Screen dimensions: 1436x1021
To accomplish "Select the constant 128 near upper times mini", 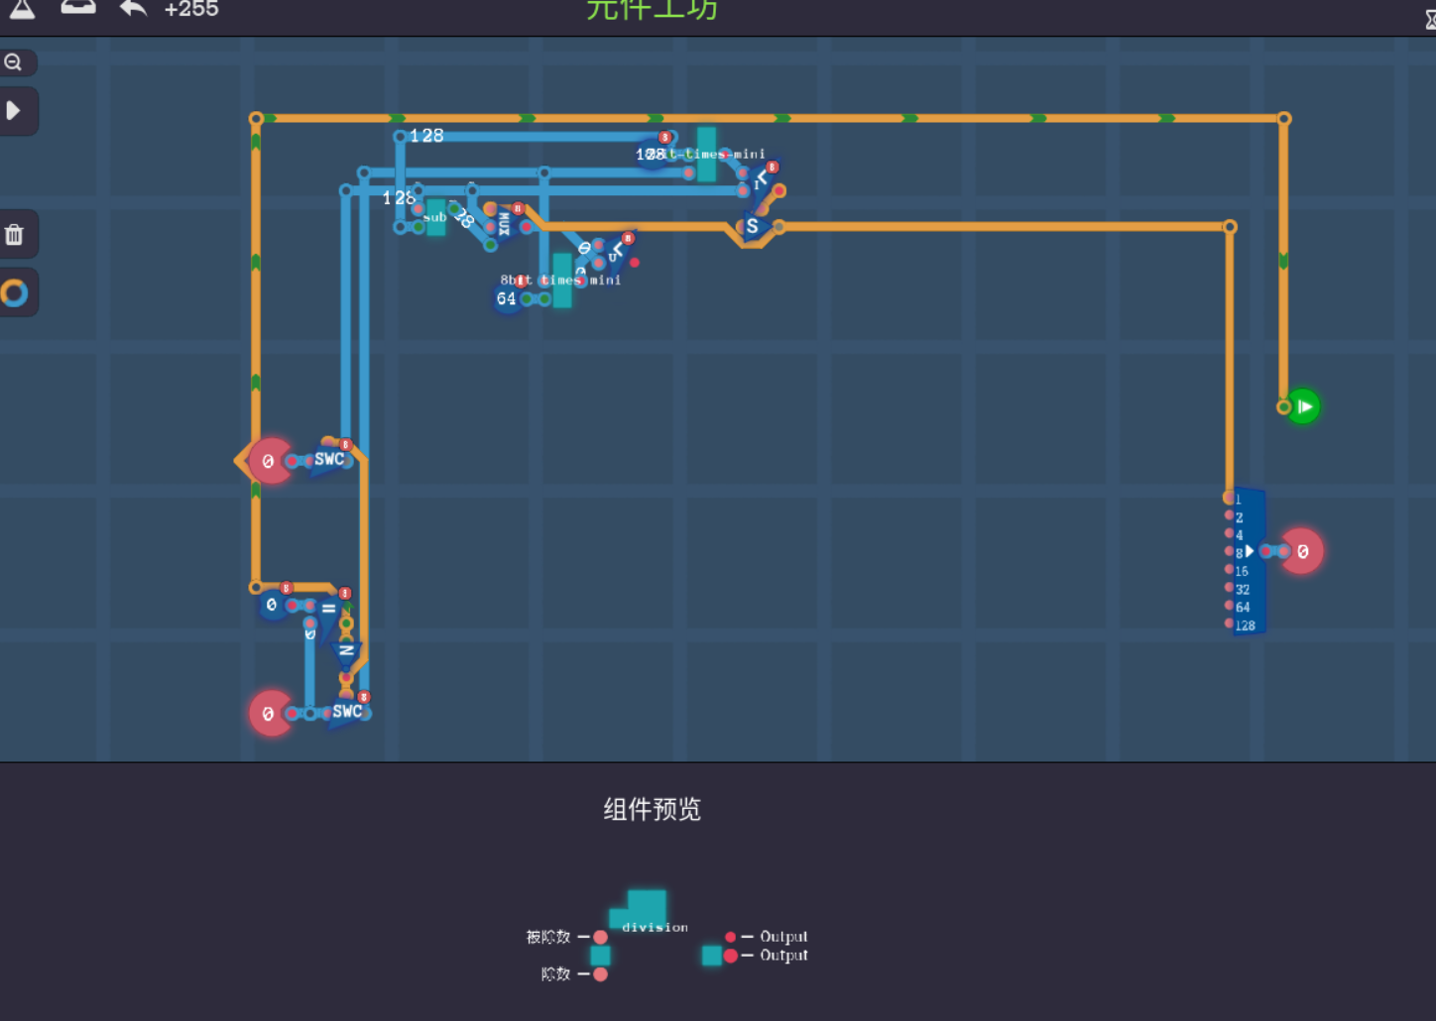I will (651, 155).
